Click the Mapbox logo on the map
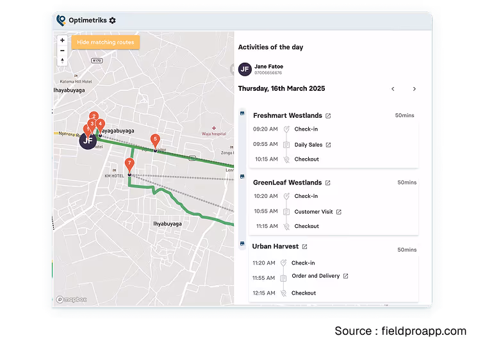The width and height of the screenshot is (485, 338). 72,300
